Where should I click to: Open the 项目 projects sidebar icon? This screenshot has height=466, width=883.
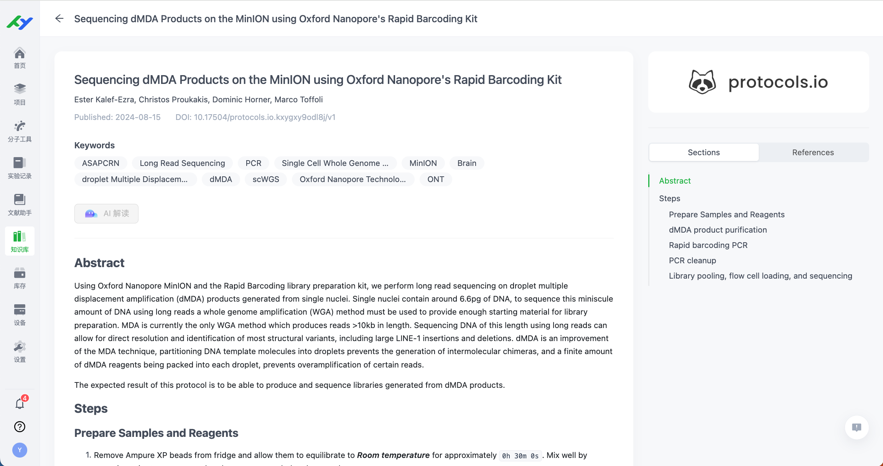pyautogui.click(x=20, y=94)
